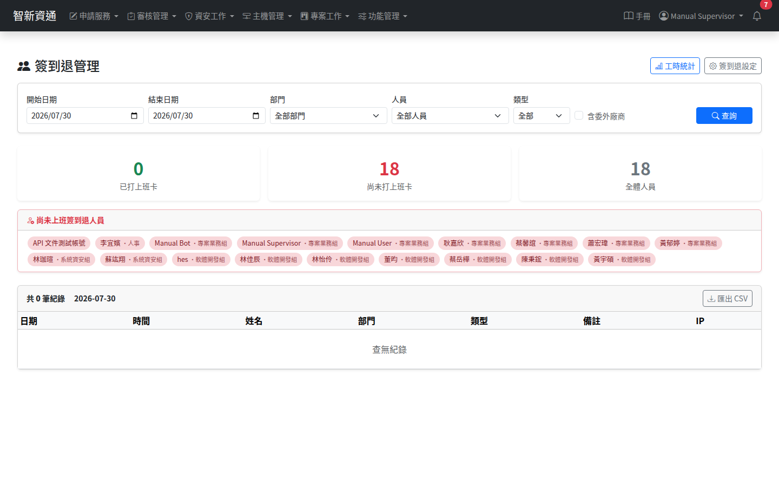Expand the 資安工作 menu

tap(210, 16)
